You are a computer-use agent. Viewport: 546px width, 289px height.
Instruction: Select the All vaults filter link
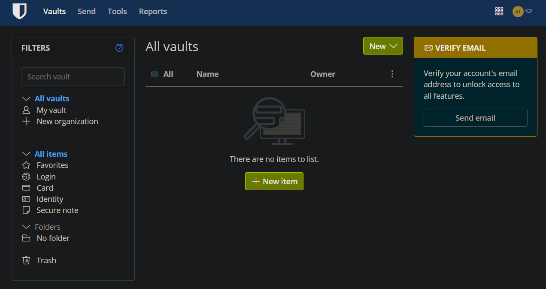click(x=52, y=98)
